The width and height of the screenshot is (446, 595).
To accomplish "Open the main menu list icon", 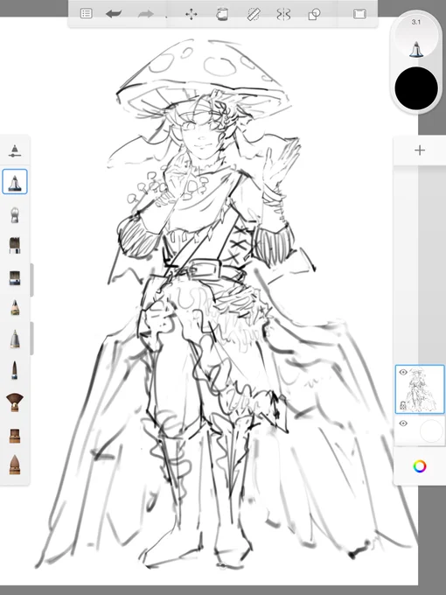I will tap(86, 14).
